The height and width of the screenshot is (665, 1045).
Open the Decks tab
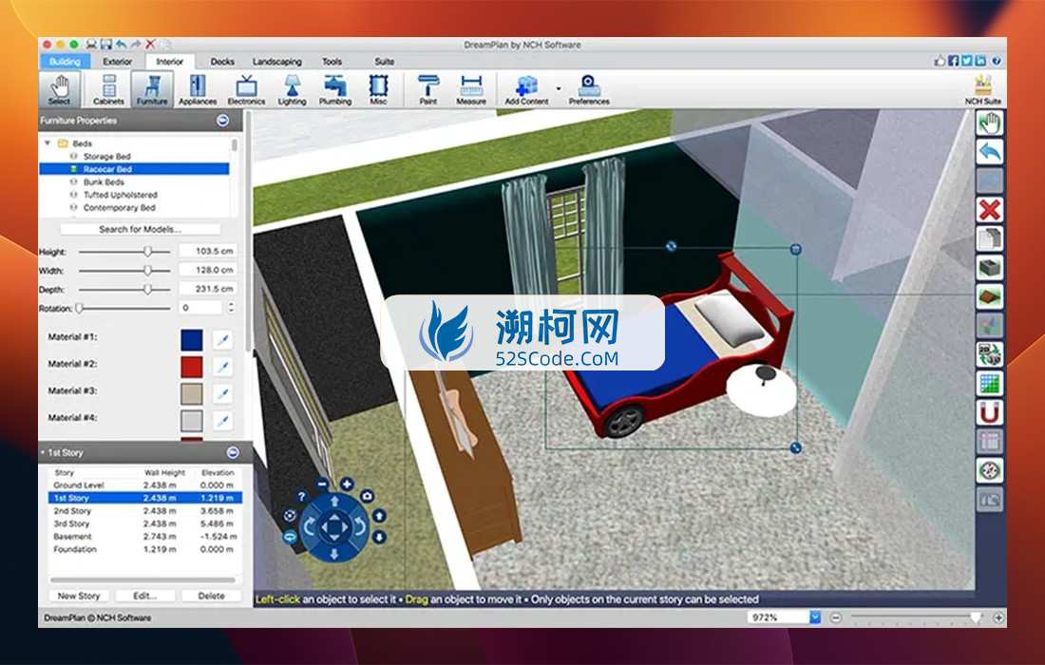[x=222, y=62]
